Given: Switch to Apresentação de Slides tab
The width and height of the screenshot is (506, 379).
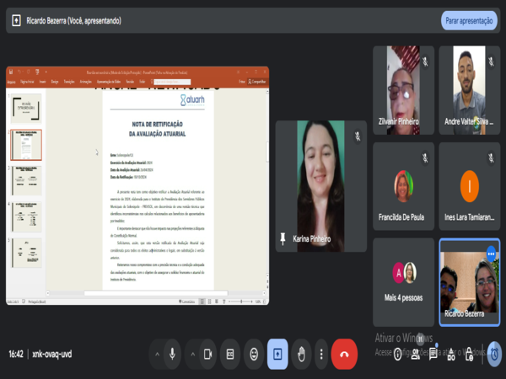Looking at the screenshot, I should 109,82.
